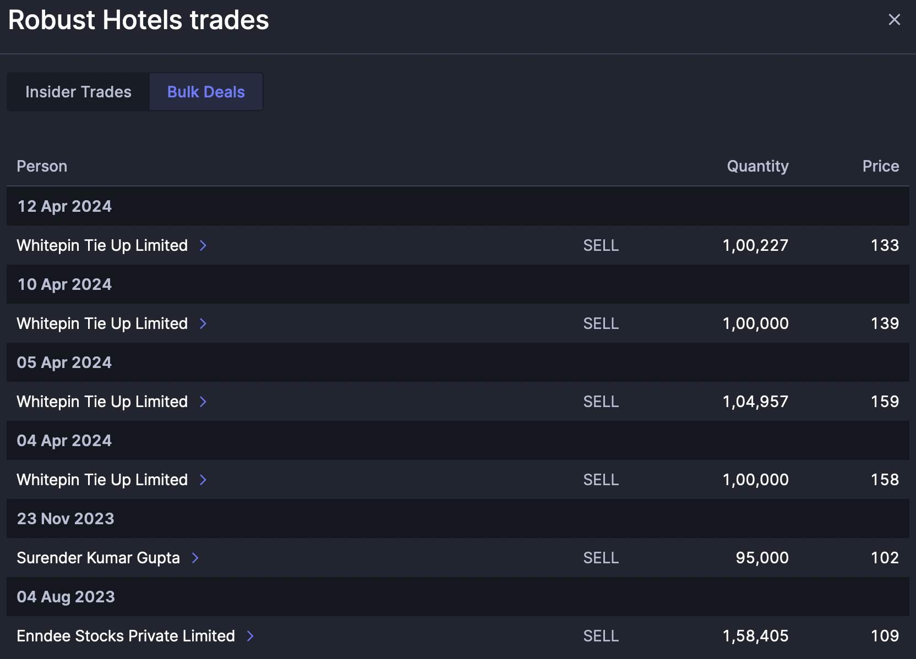The width and height of the screenshot is (916, 659).
Task: Open Whitepin Tie Up Limited from 10 Apr 2024
Action: 102,323
